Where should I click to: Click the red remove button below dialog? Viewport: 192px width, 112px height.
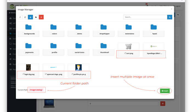[x=163, y=104]
